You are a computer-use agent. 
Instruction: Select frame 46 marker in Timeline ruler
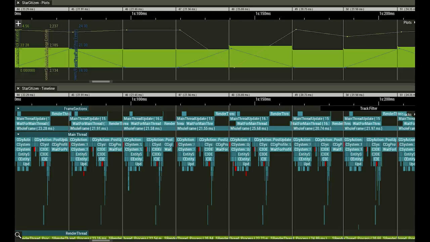point(149,95)
